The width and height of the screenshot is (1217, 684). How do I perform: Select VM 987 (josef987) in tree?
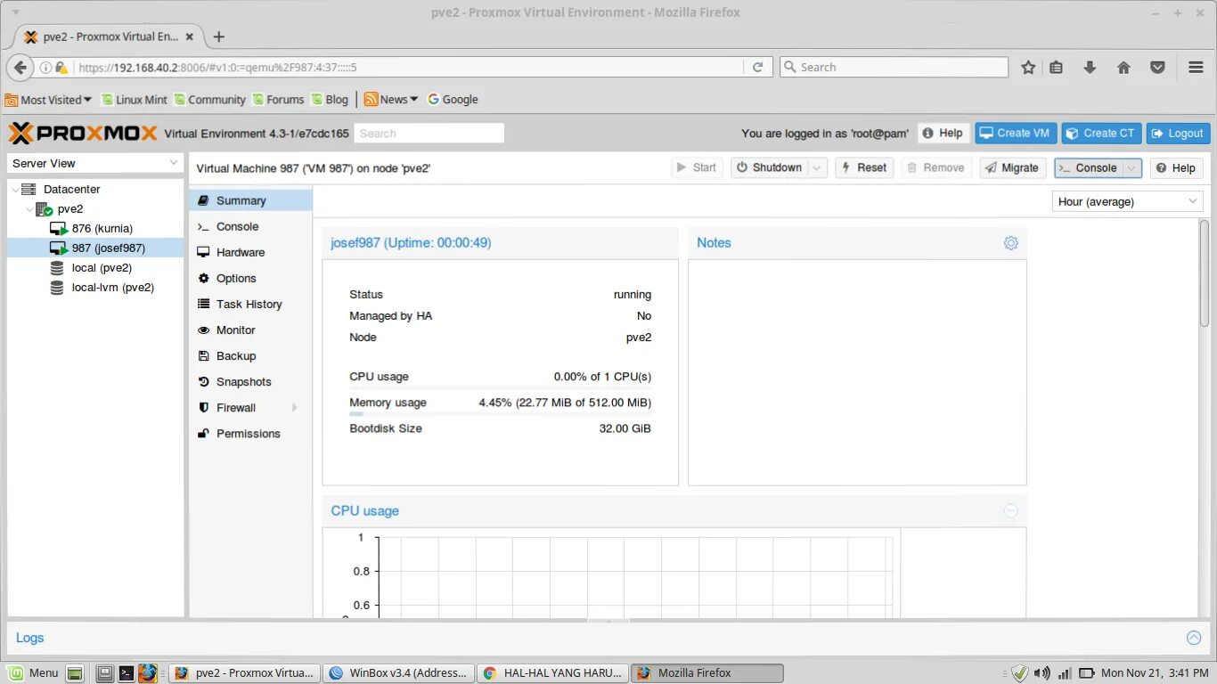click(95, 248)
